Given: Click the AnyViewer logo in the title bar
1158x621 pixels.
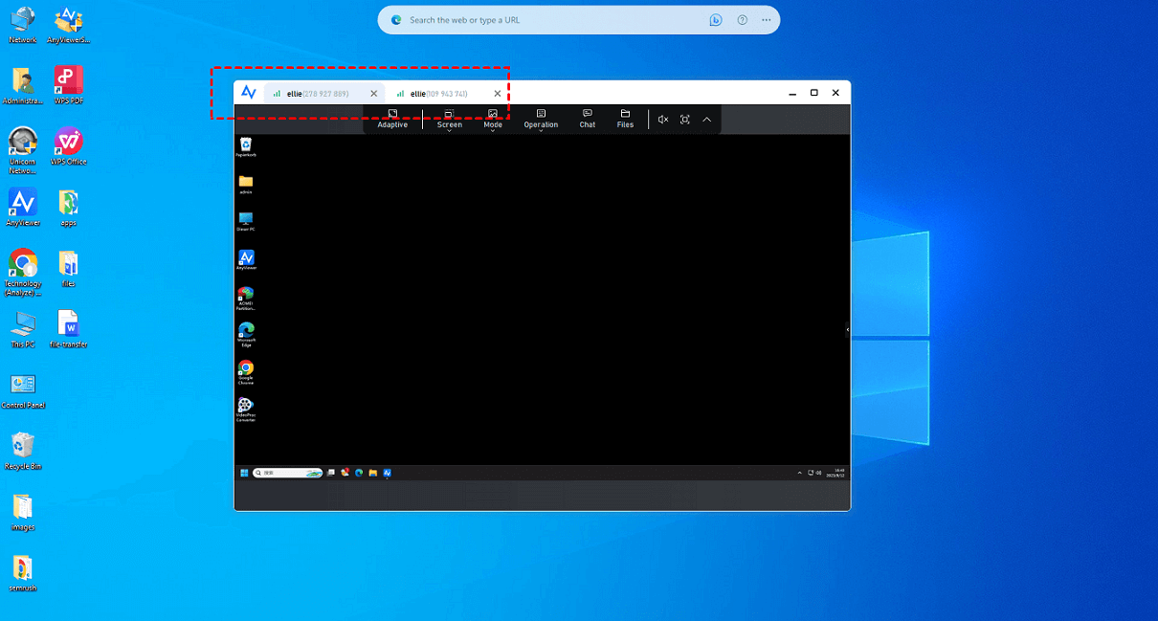Looking at the screenshot, I should pos(249,93).
